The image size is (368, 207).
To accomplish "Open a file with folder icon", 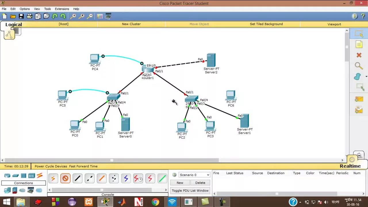I will pos(13,16).
